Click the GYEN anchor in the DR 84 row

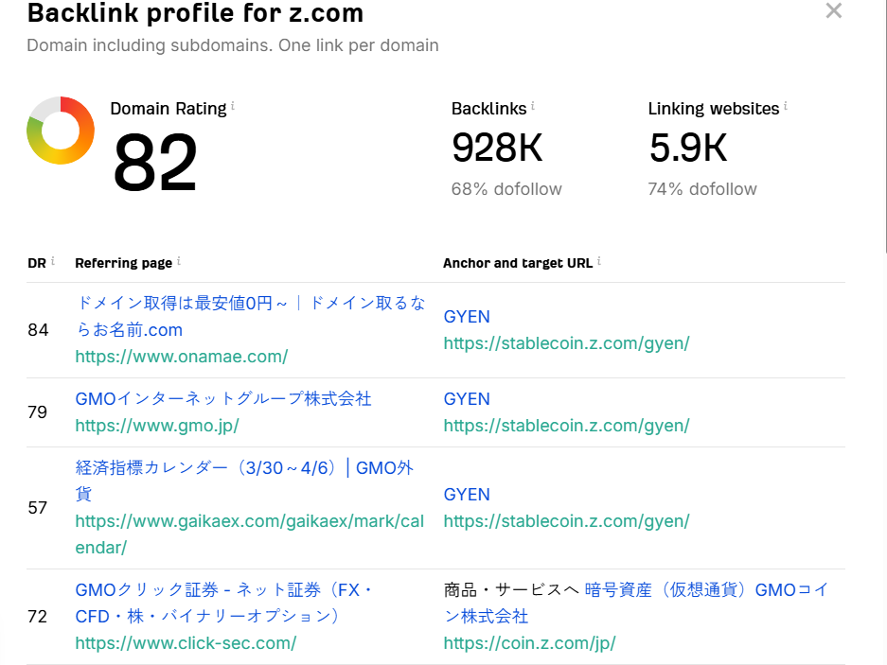click(467, 317)
